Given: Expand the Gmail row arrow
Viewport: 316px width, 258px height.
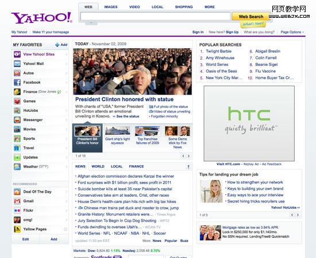Looking at the screenshot, I should point(66,201).
